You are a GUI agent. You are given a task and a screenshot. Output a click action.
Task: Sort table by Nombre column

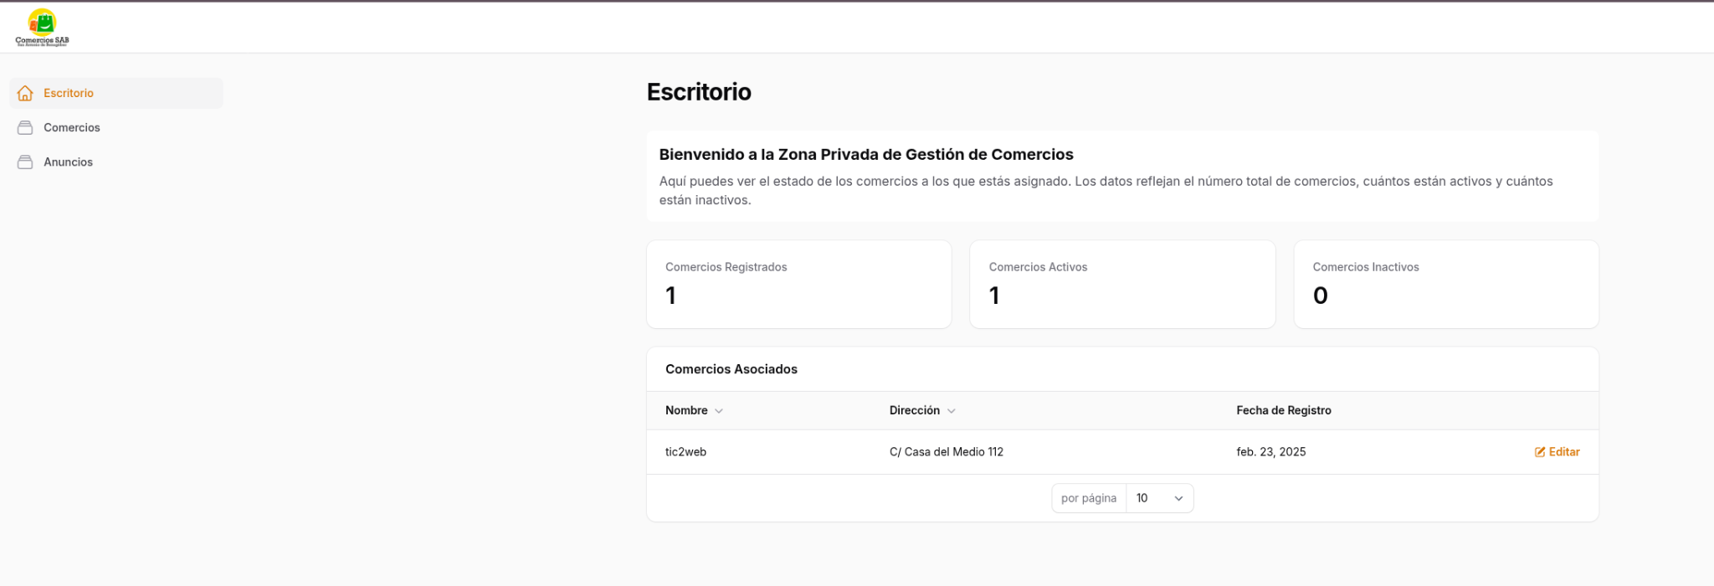(x=686, y=410)
